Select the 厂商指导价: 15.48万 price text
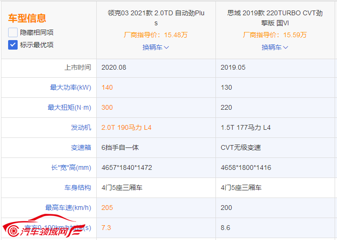The height and width of the screenshot is (240, 337). click(x=155, y=35)
